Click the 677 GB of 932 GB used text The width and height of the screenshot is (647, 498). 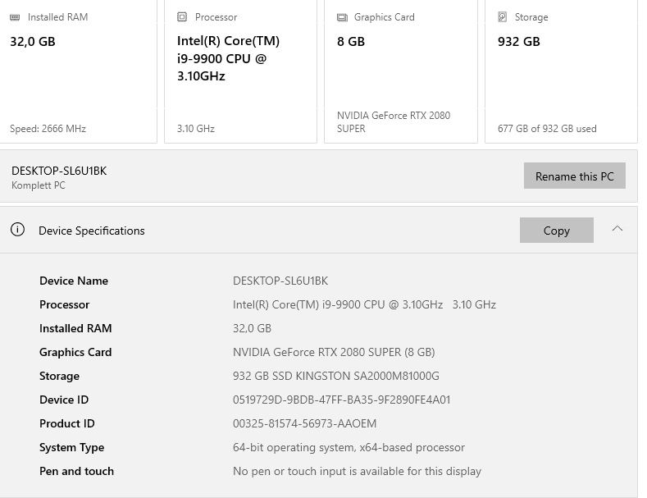point(547,129)
